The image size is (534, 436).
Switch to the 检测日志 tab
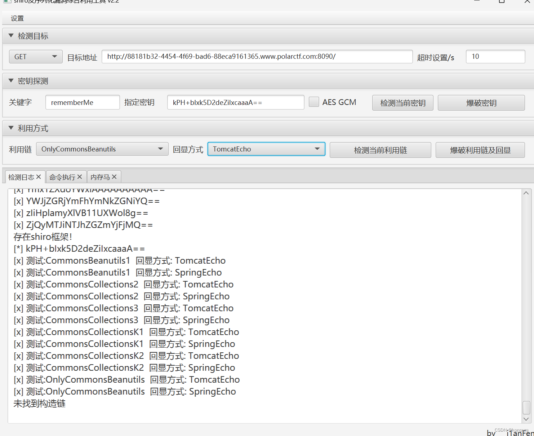[x=21, y=177]
